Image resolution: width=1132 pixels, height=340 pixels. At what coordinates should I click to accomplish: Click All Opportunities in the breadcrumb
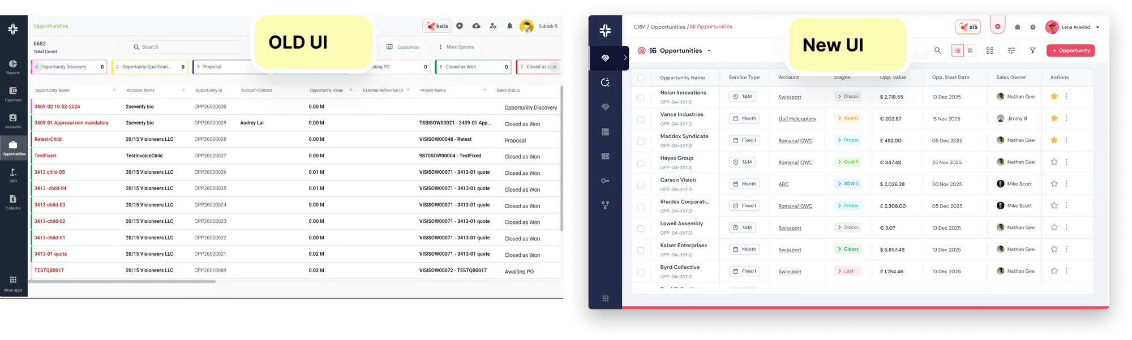click(x=710, y=27)
